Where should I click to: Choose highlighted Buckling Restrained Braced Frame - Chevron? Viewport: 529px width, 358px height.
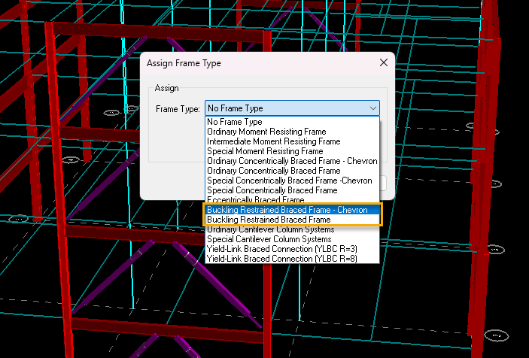[x=287, y=210]
